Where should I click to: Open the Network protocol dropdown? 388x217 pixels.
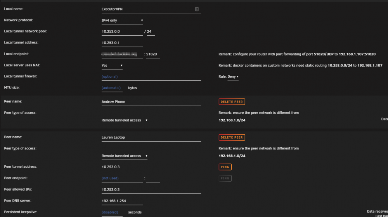122,20
